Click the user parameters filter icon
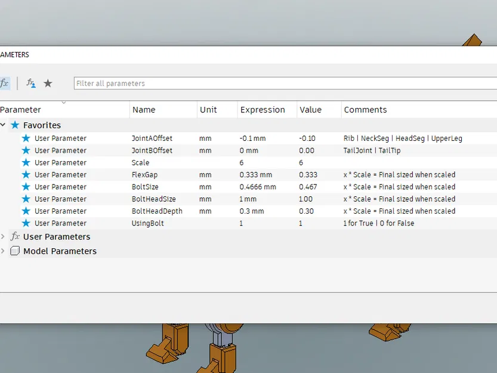 [31, 84]
